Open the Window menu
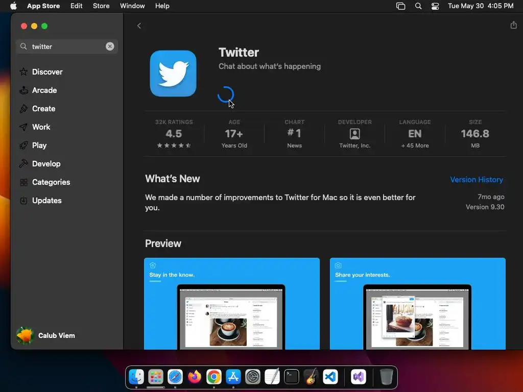This screenshot has width=523, height=392. coord(132,6)
